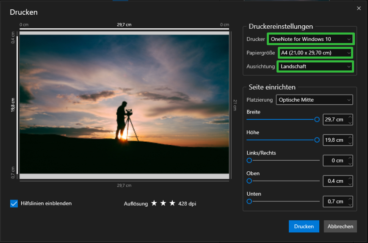Click the third resolution star
This screenshot has width=368, height=243.
pos(172,203)
